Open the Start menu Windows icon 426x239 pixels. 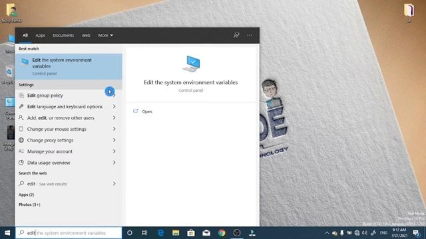tap(7, 233)
